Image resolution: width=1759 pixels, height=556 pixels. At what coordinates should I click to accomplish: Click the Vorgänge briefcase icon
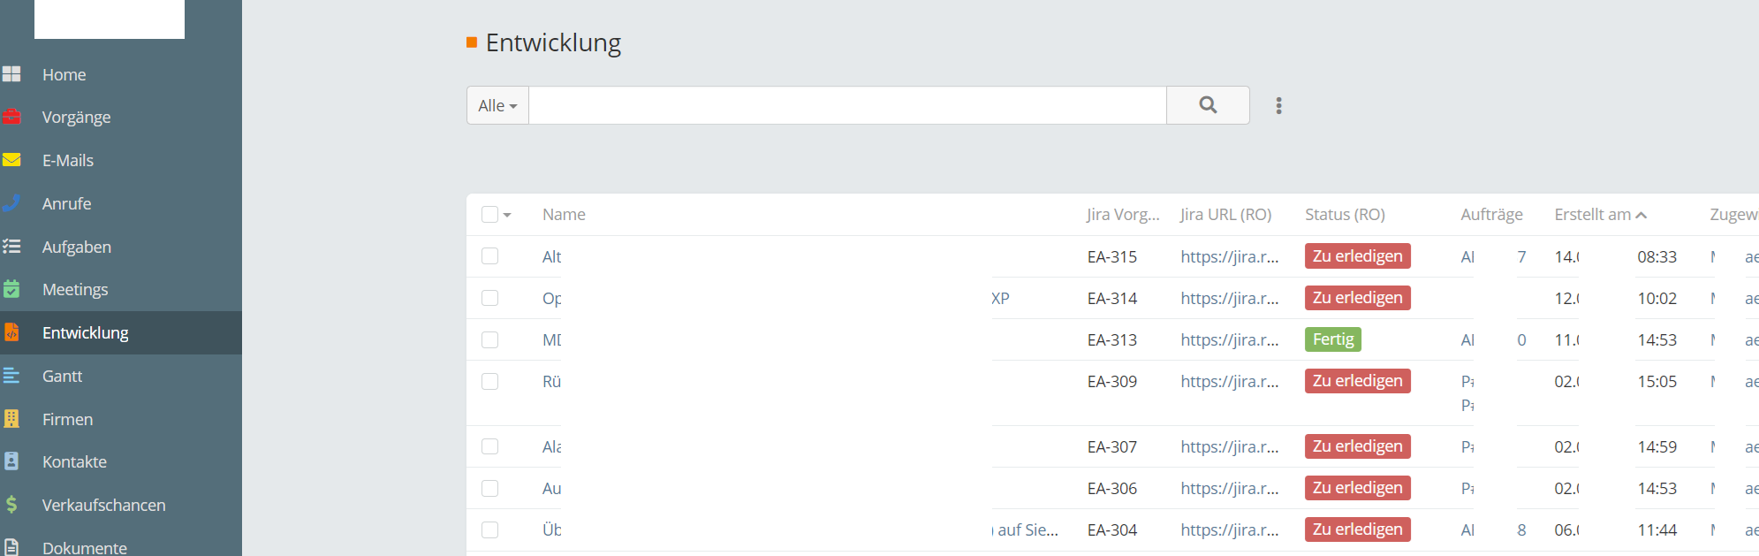(11, 117)
